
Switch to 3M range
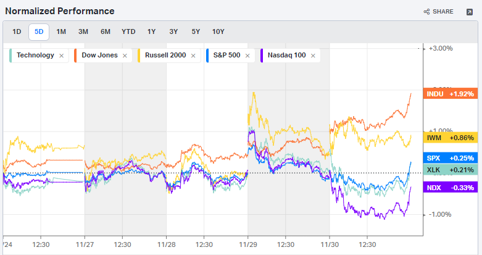click(83, 31)
